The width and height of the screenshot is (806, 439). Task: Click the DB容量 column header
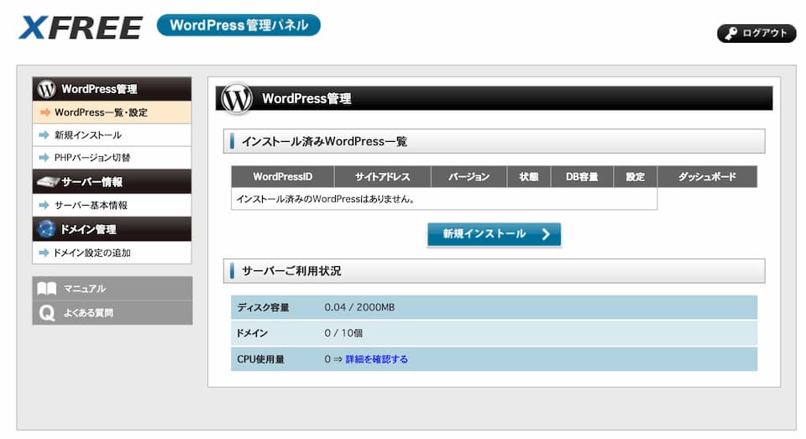582,177
